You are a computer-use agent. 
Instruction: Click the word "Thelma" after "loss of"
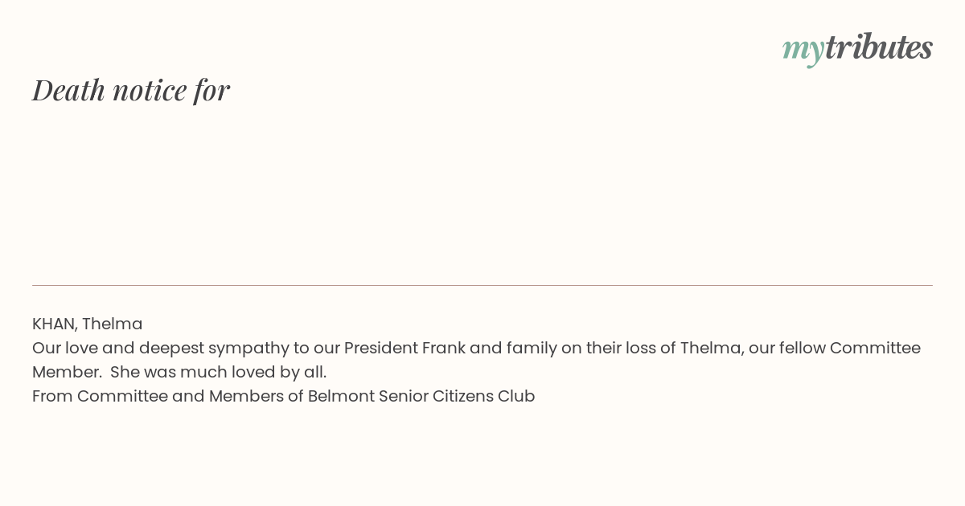(x=710, y=348)
